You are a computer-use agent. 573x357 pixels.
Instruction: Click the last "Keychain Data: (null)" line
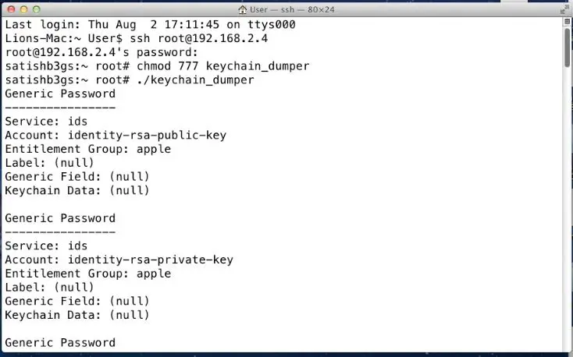77,315
